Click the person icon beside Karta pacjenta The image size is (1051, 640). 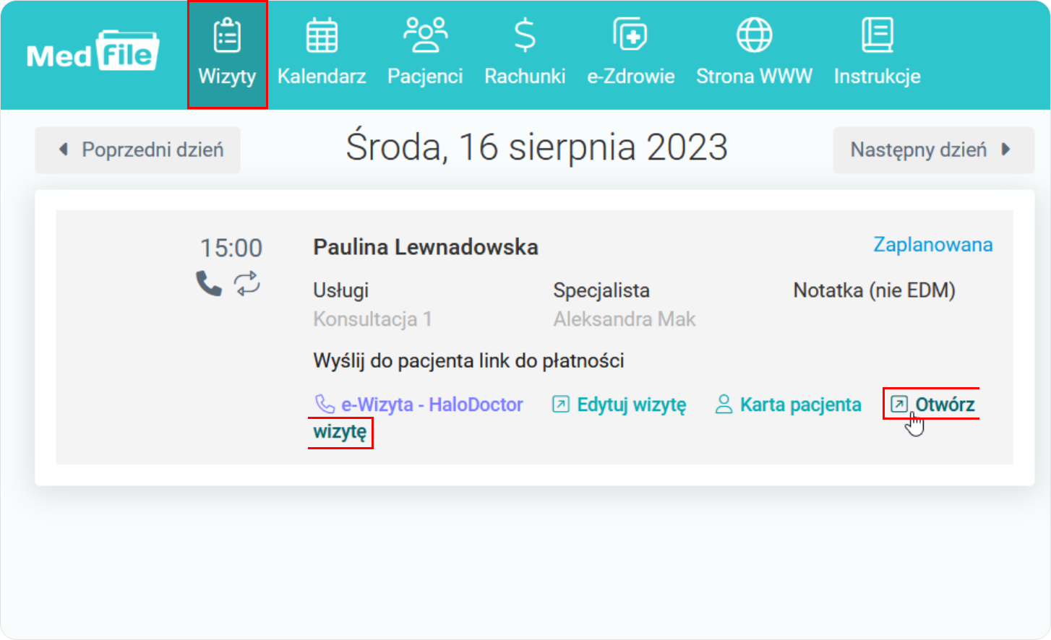click(724, 404)
